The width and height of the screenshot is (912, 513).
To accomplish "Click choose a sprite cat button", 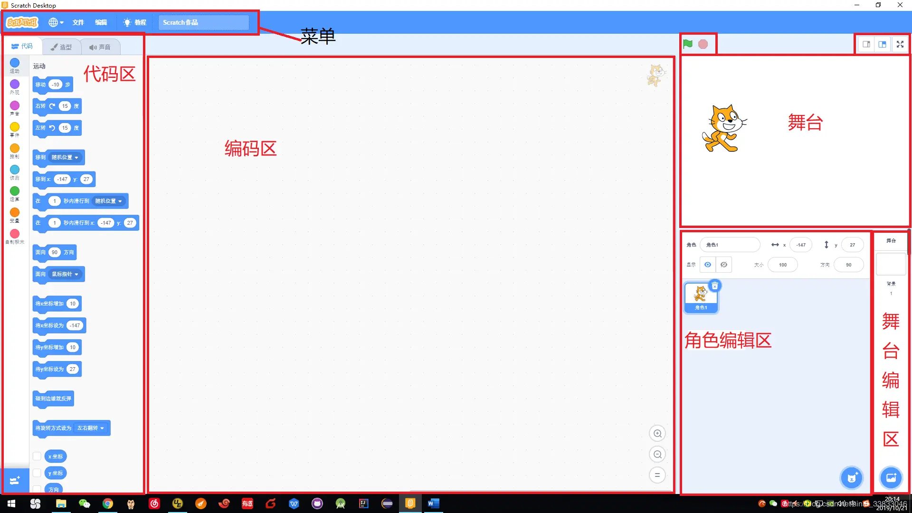I will 851,478.
